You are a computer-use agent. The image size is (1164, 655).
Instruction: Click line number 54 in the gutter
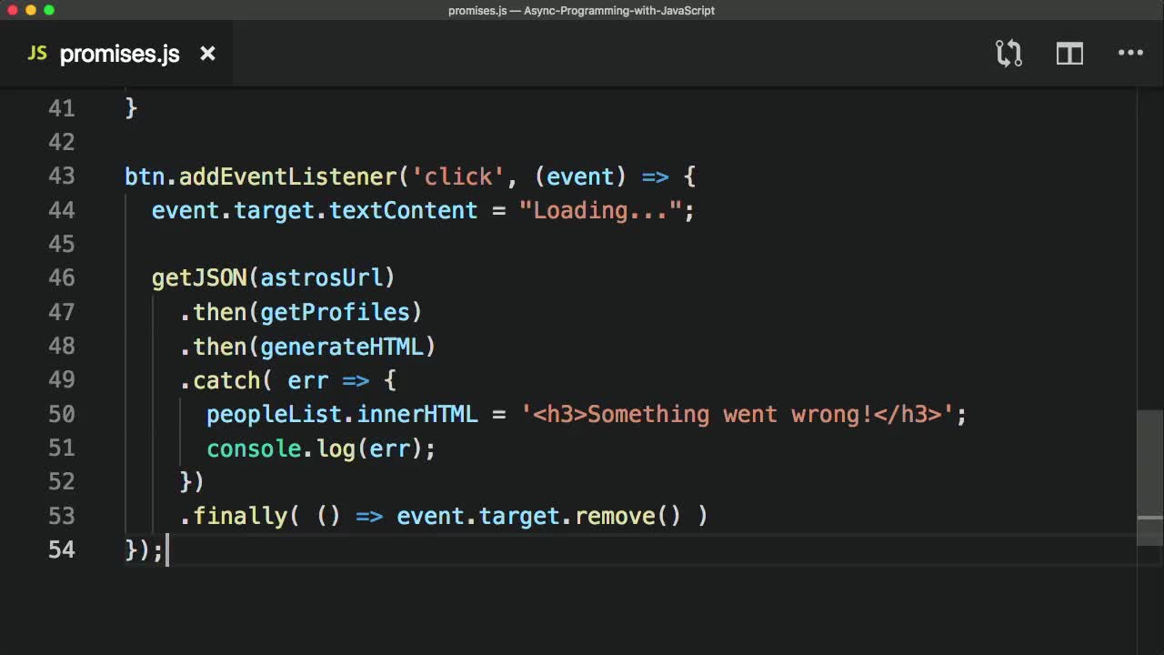(60, 549)
